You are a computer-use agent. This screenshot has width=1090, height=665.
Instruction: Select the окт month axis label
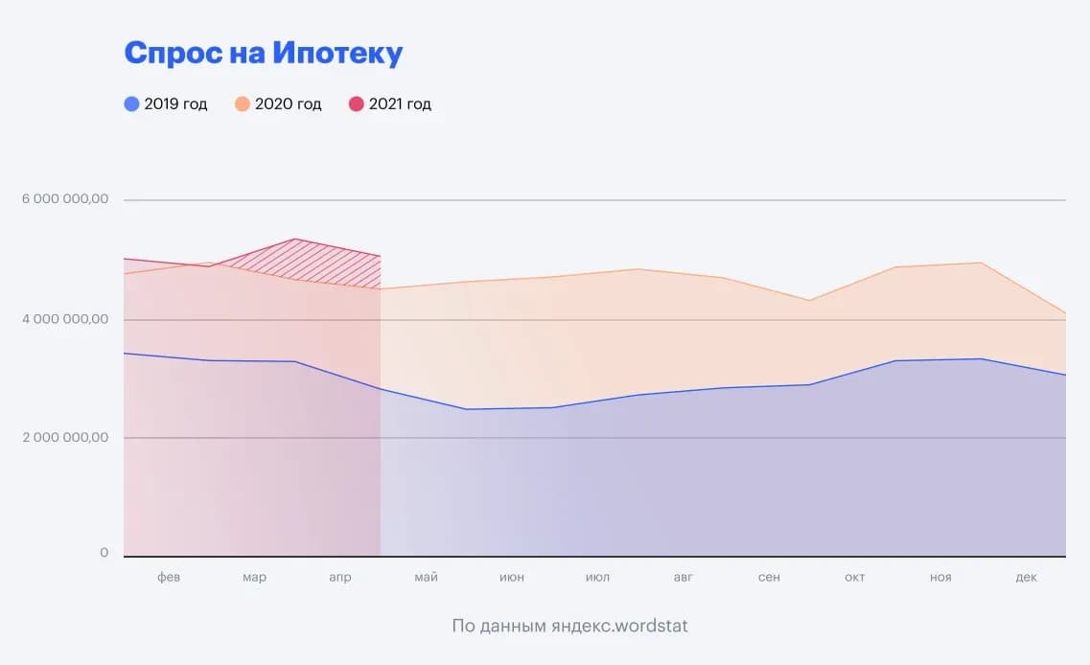pos(855,577)
